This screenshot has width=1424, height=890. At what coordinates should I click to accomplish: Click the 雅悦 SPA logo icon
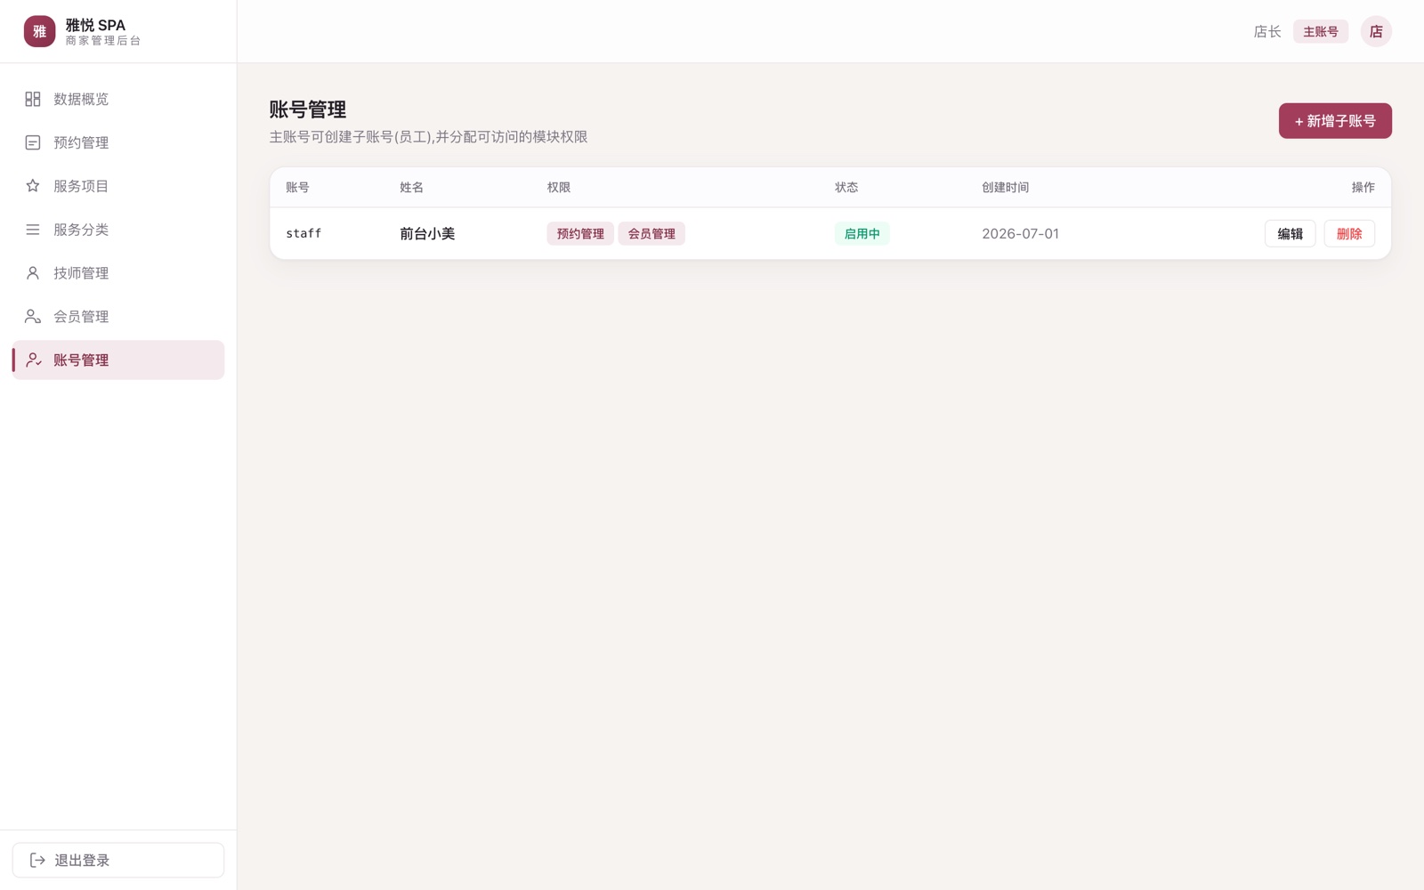coord(39,31)
